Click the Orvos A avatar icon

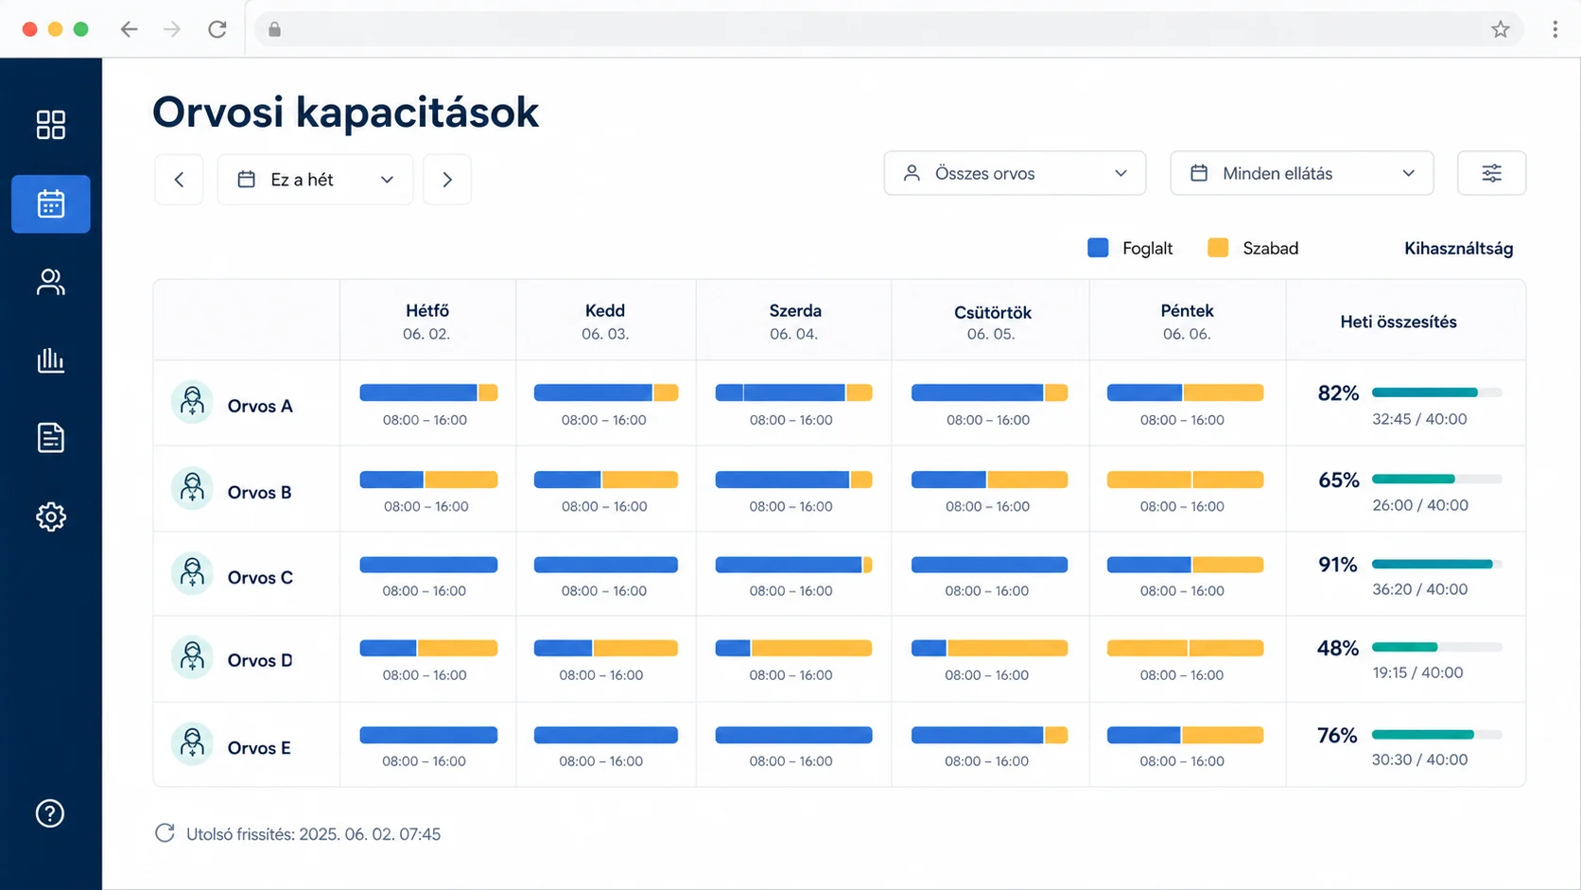(x=192, y=402)
